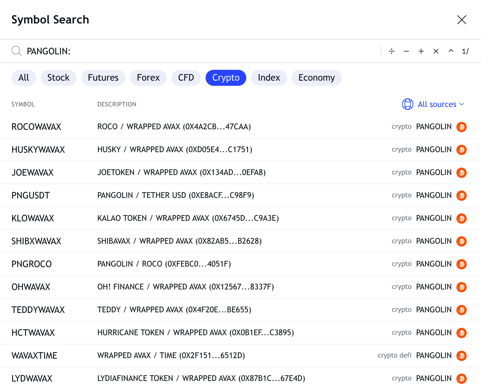Click the search magnifier icon
The width and height of the screenshot is (481, 389).
17,51
